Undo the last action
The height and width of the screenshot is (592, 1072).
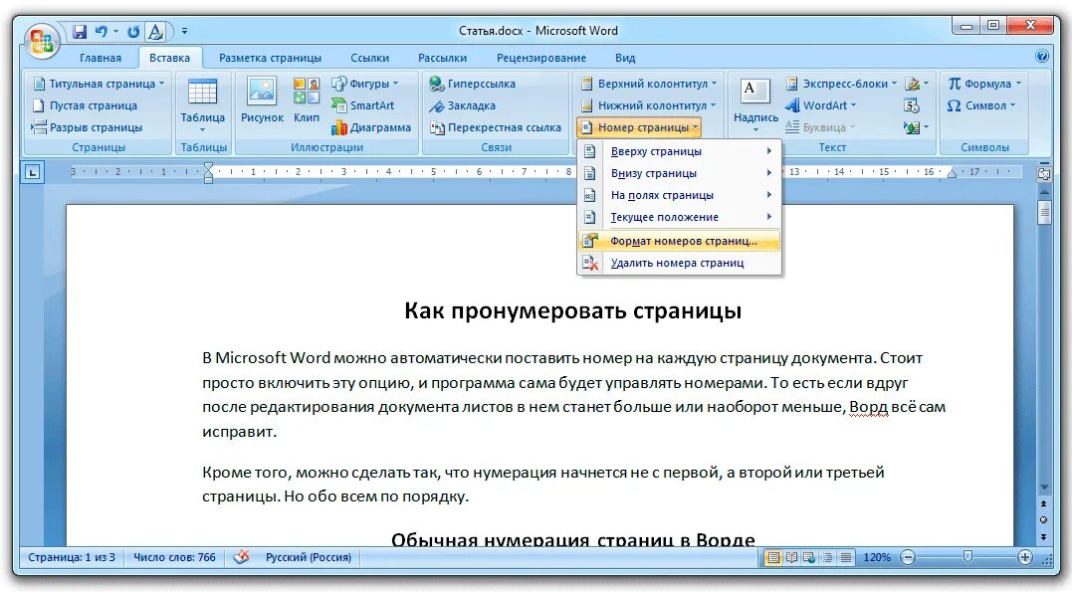pyautogui.click(x=102, y=31)
